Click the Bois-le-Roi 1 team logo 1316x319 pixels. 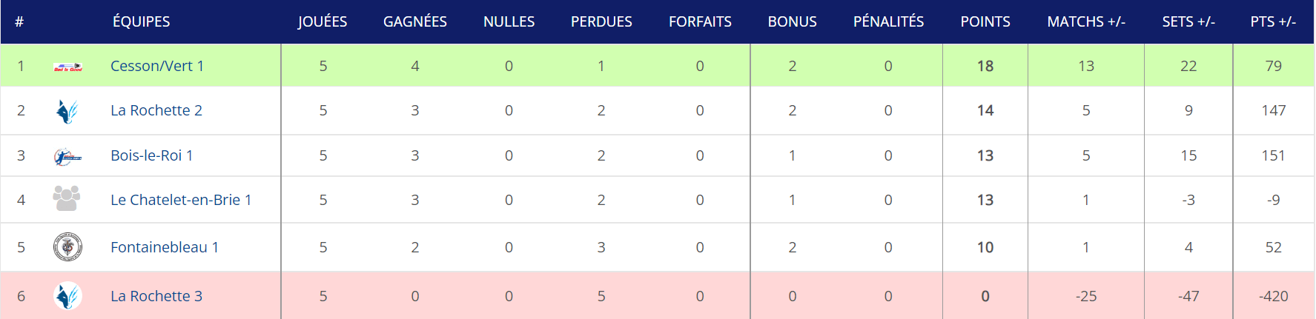67,156
